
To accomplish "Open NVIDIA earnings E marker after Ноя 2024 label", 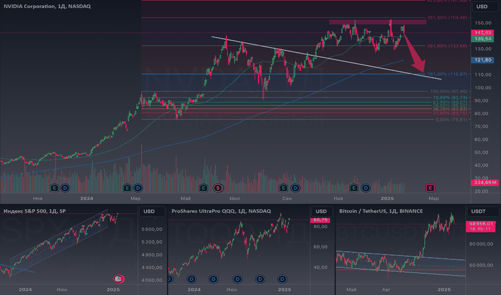I will 354,188.
